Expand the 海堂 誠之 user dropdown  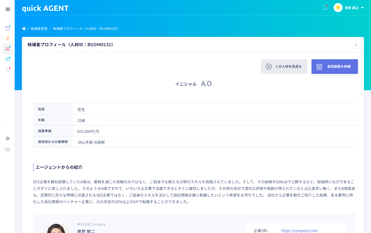354,8
